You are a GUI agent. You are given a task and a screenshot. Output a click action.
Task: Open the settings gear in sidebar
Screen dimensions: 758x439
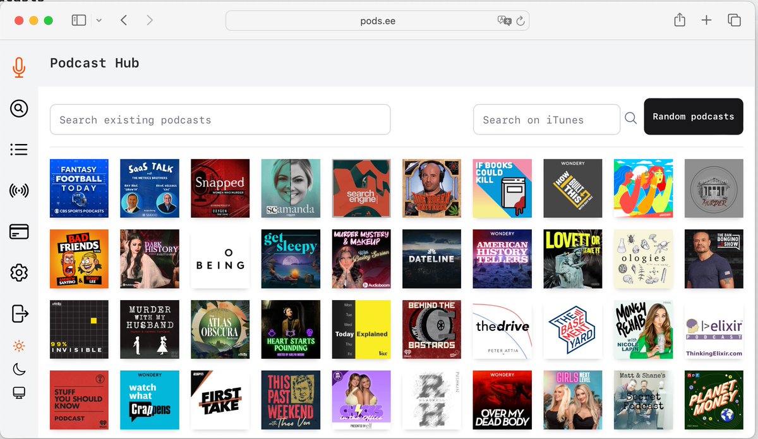tap(19, 273)
